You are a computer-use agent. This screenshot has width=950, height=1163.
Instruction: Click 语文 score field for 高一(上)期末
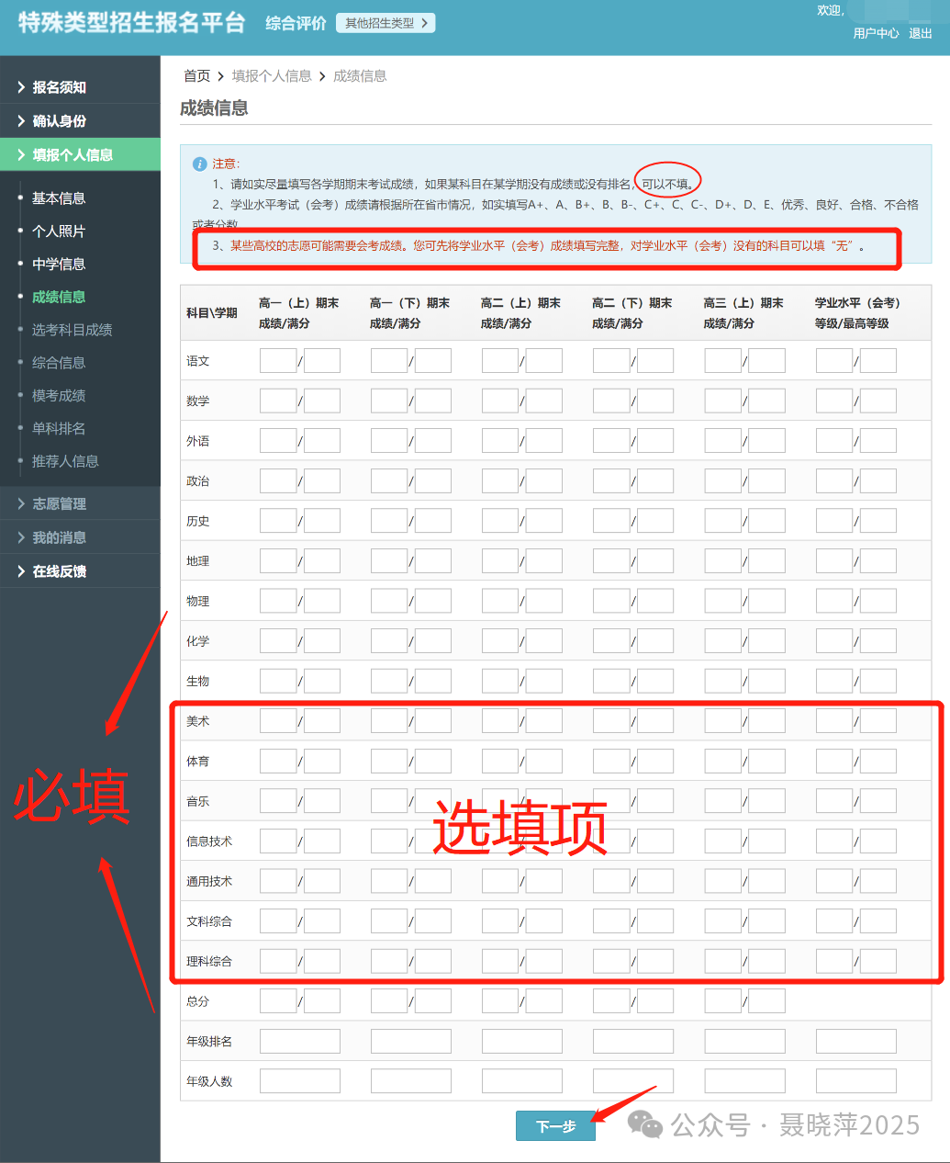[278, 361]
